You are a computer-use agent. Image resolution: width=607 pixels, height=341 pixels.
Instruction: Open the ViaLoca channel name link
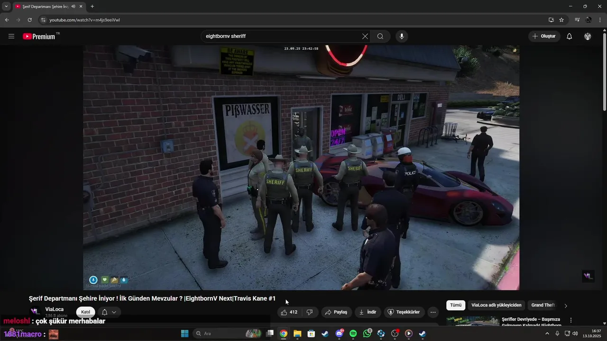coord(55,309)
